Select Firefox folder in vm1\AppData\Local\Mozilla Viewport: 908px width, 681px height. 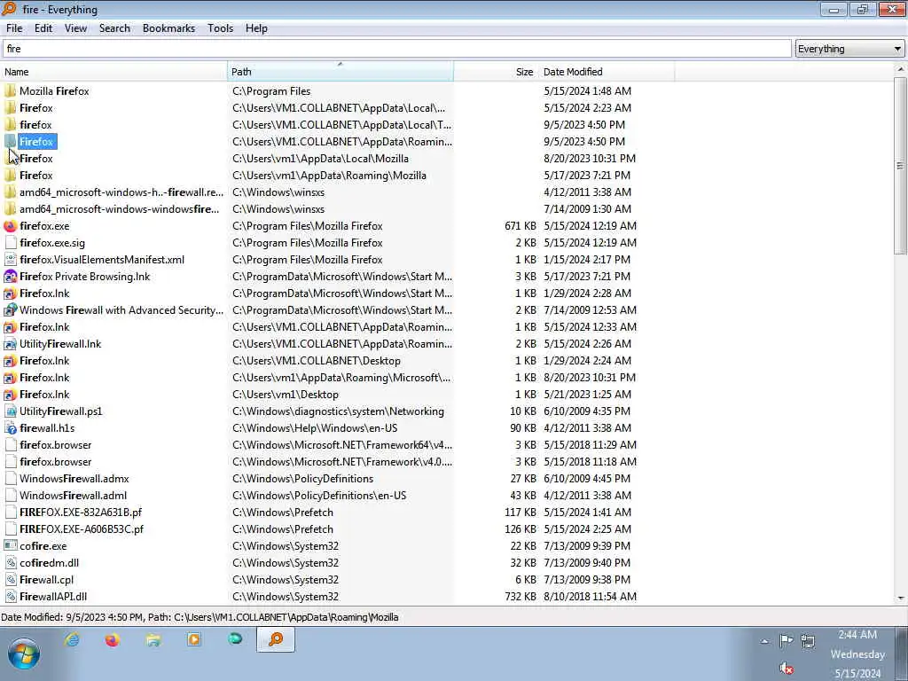coord(35,159)
